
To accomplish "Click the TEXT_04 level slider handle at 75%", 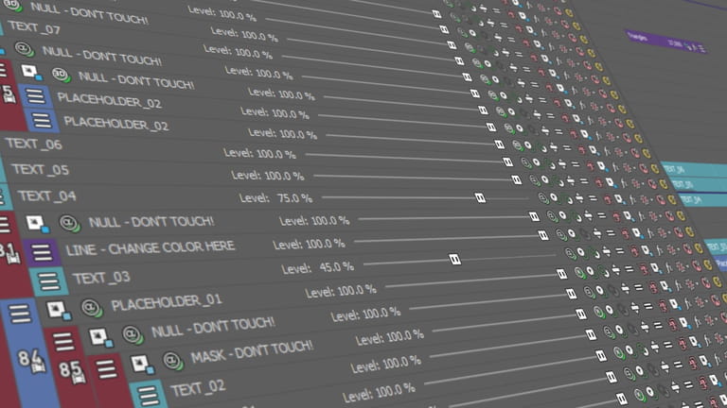I will [x=480, y=197].
